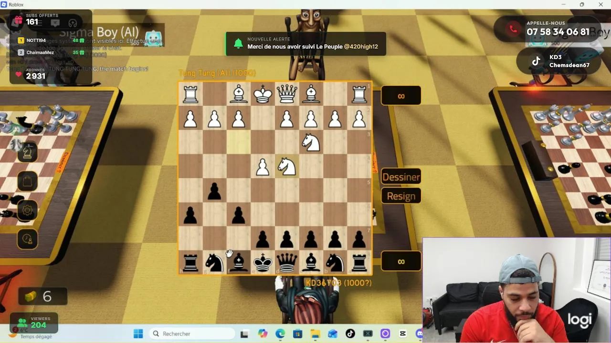Open the gear settings icon in the sidebar
This screenshot has width=611, height=343.
point(27,210)
